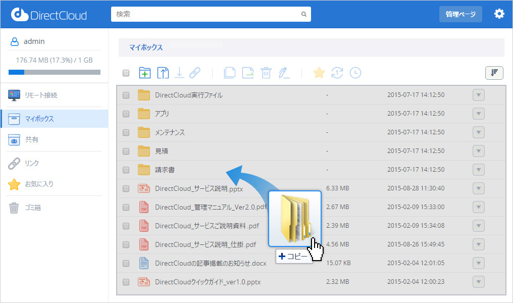Check the box for 請求書 folder
The width and height of the screenshot is (513, 303).
[126, 170]
